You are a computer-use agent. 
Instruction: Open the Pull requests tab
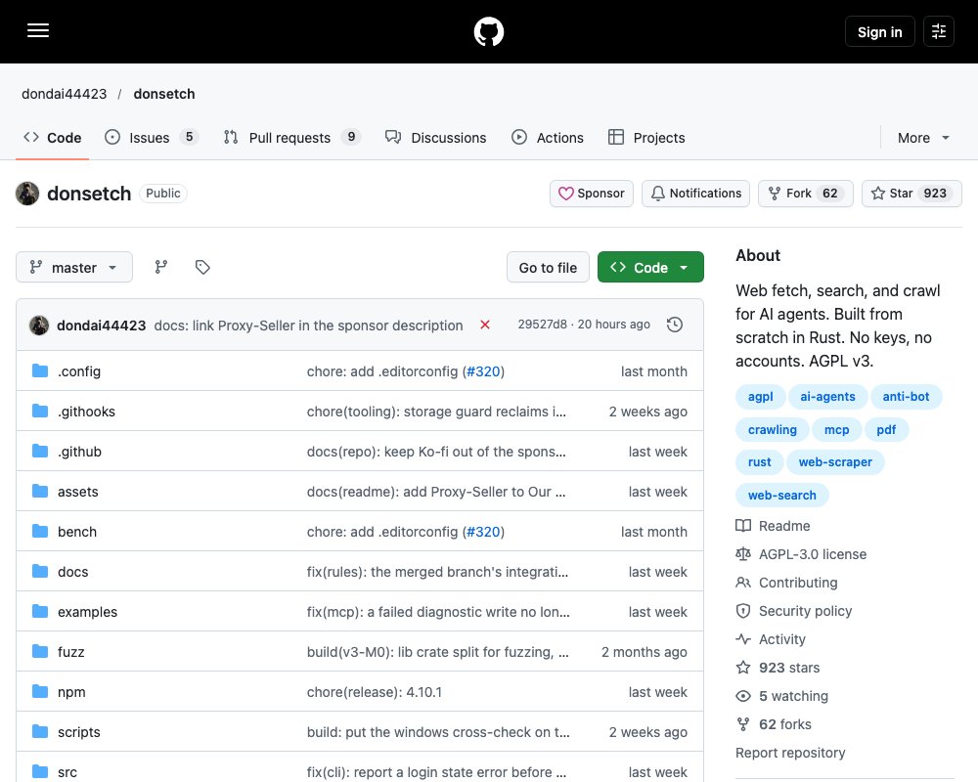291,137
